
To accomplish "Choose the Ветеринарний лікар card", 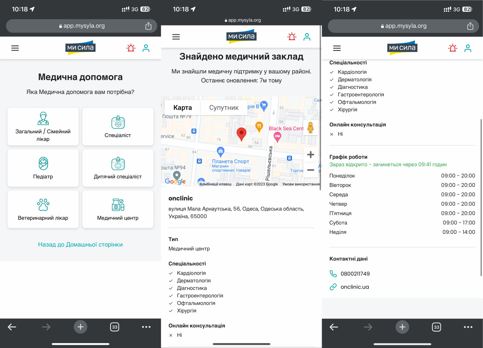I will click(43, 209).
